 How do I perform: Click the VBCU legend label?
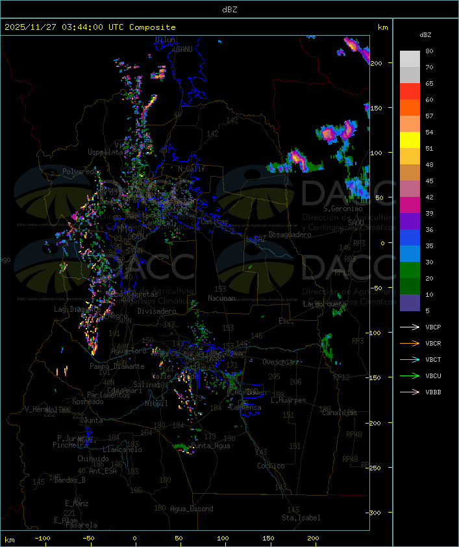(433, 376)
